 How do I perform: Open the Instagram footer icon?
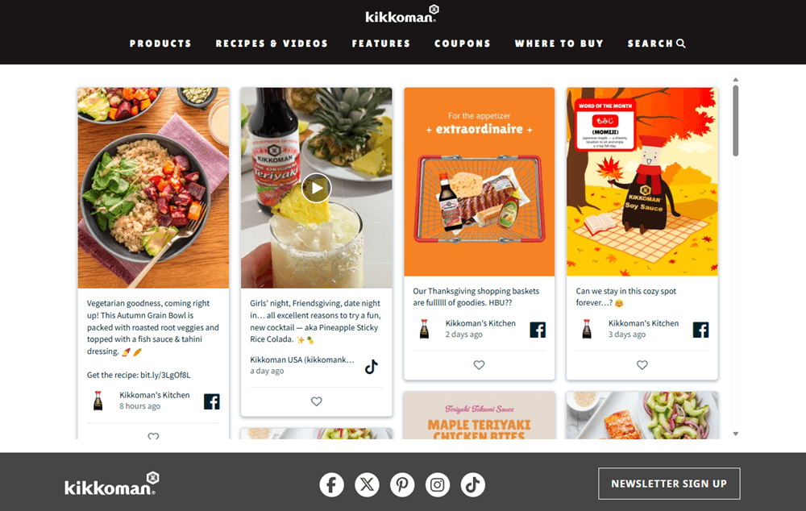(438, 484)
